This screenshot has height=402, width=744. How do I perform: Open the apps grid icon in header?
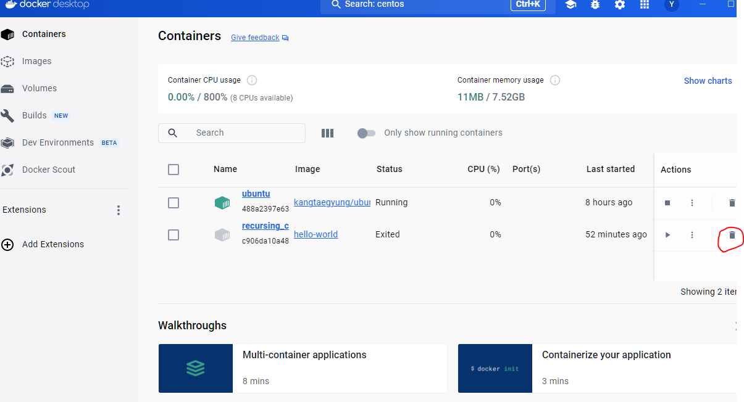[x=645, y=5]
